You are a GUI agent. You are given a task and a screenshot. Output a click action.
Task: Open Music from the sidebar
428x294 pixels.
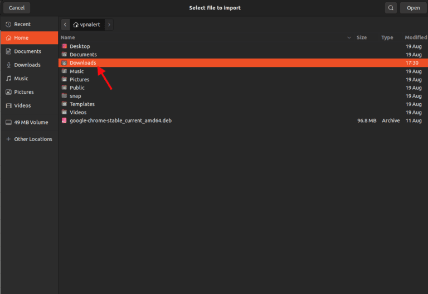(x=29, y=79)
